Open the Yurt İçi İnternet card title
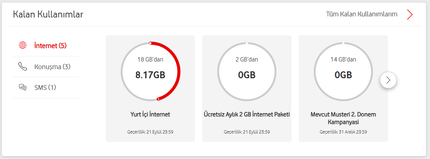The height and width of the screenshot is (159, 430). click(150, 114)
